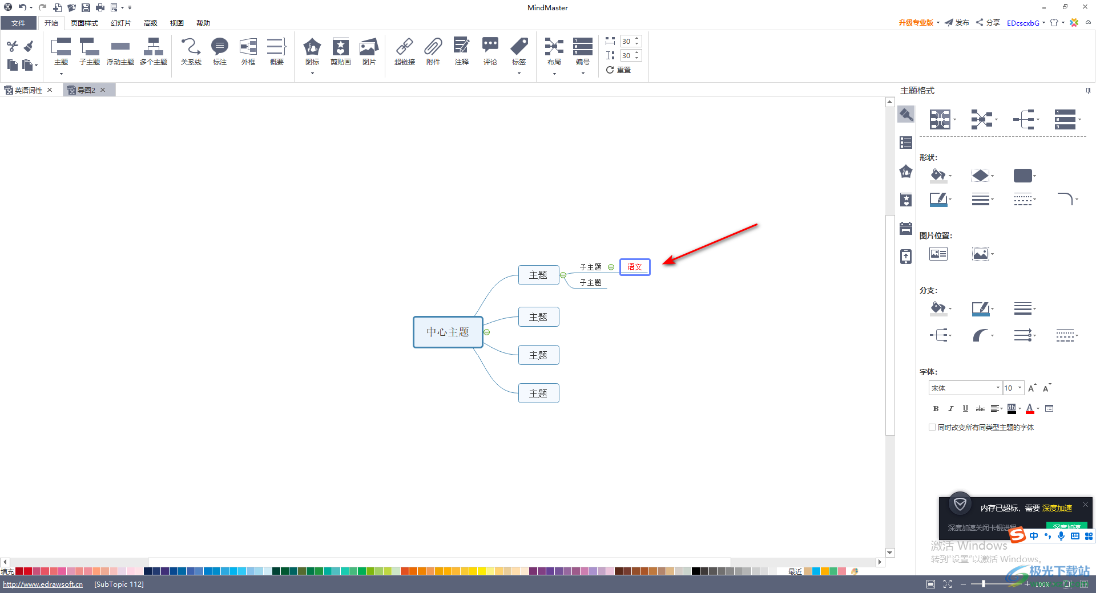Collapse first 主题 node's children toggle
The image size is (1096, 593).
coord(563,275)
